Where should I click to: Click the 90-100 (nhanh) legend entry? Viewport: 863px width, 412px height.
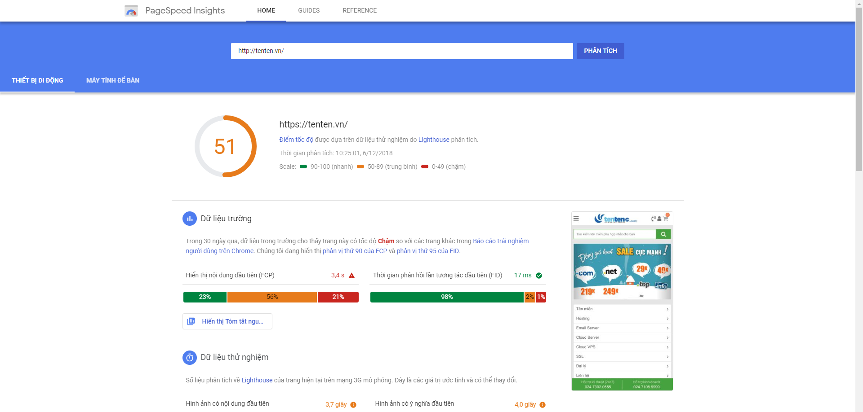tap(326, 167)
